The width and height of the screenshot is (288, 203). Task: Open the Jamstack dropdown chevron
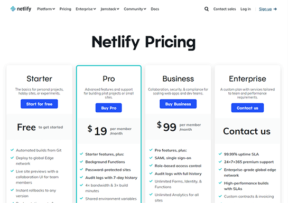(x=118, y=9)
